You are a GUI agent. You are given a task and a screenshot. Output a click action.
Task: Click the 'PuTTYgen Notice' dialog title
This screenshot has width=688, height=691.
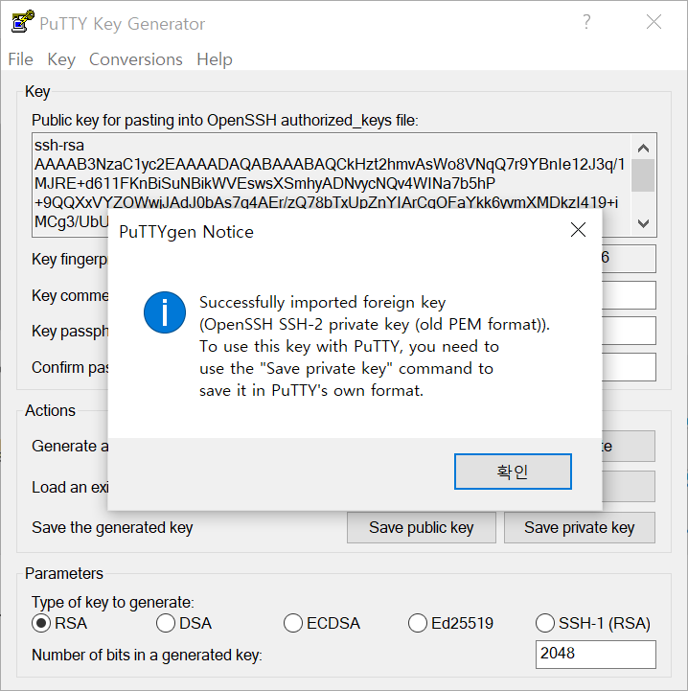click(x=187, y=232)
